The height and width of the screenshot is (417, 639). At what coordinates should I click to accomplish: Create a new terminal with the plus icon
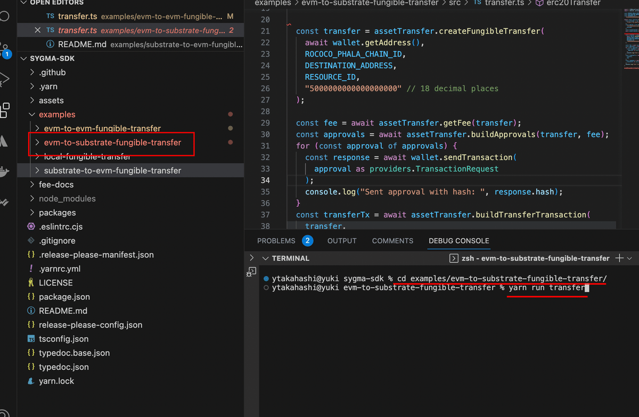click(x=619, y=258)
